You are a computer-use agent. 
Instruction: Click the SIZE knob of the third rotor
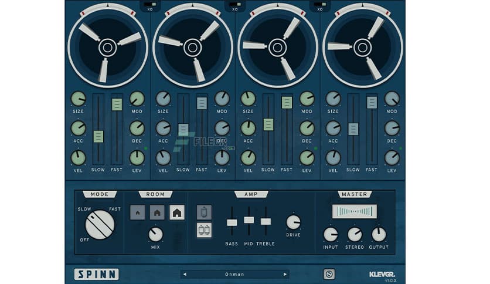pyautogui.click(x=248, y=99)
